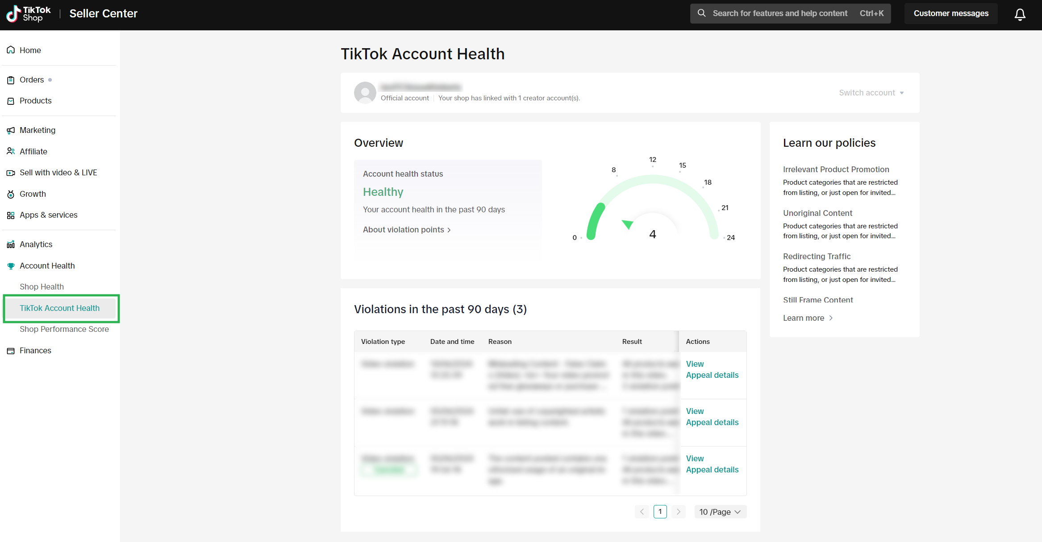Open About violation points chevron link
The height and width of the screenshot is (542, 1042).
point(407,230)
